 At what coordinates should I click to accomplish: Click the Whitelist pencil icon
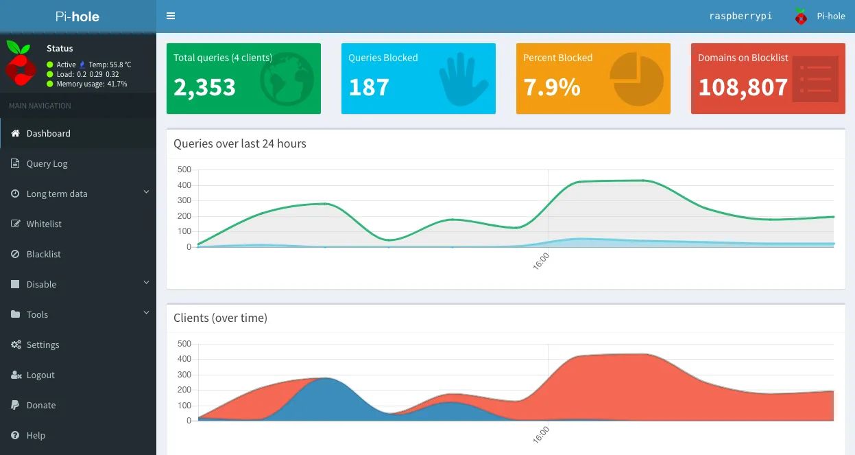click(16, 224)
